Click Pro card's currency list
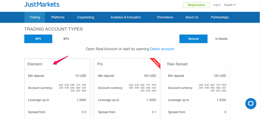Screen dimensions: 260x119 point(142,88)
